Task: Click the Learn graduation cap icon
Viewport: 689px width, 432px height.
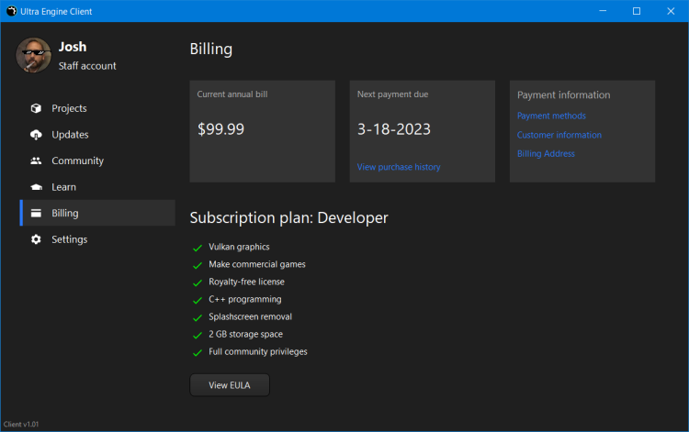Action: pos(36,187)
